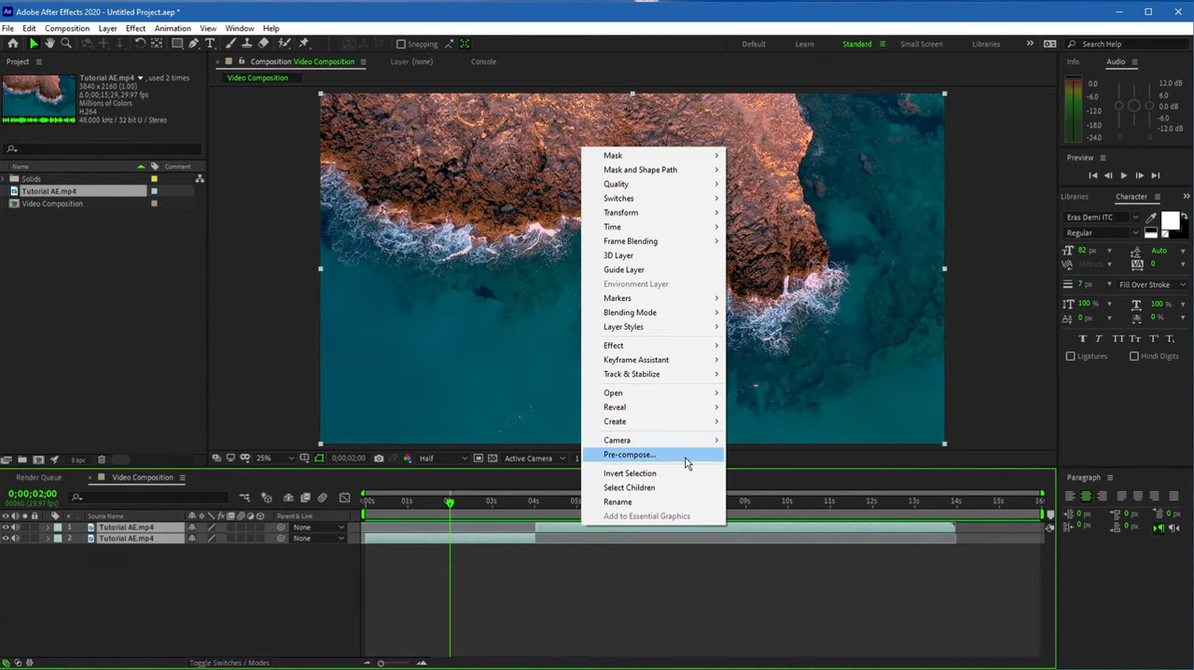The height and width of the screenshot is (670, 1194).
Task: Select the Type (T) tool
Action: 210,44
